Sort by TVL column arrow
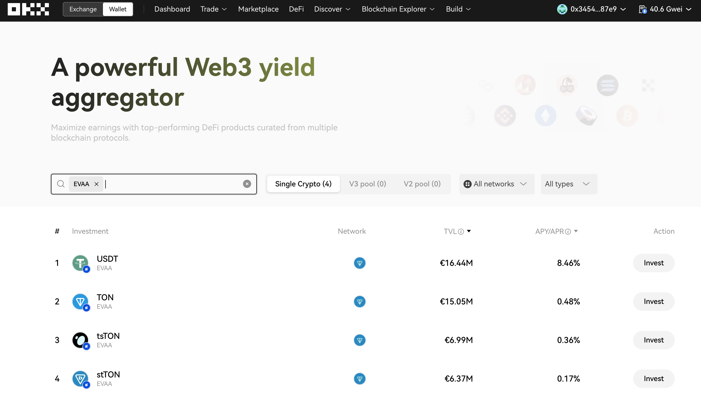Image resolution: width=701 pixels, height=416 pixels. (x=469, y=231)
